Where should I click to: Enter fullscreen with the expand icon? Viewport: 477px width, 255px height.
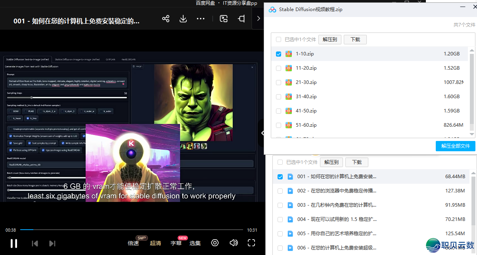point(251,243)
